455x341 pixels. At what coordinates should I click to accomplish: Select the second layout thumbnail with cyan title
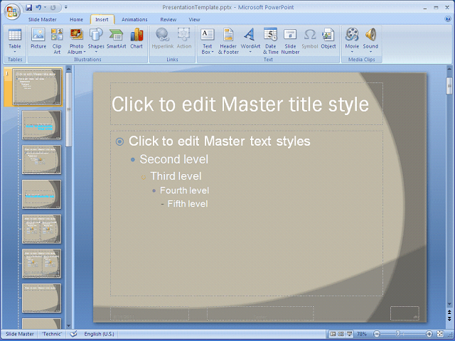pyautogui.click(x=41, y=125)
